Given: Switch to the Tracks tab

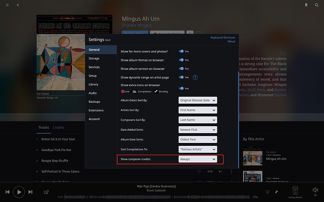Looking at the screenshot, I should [44, 127].
